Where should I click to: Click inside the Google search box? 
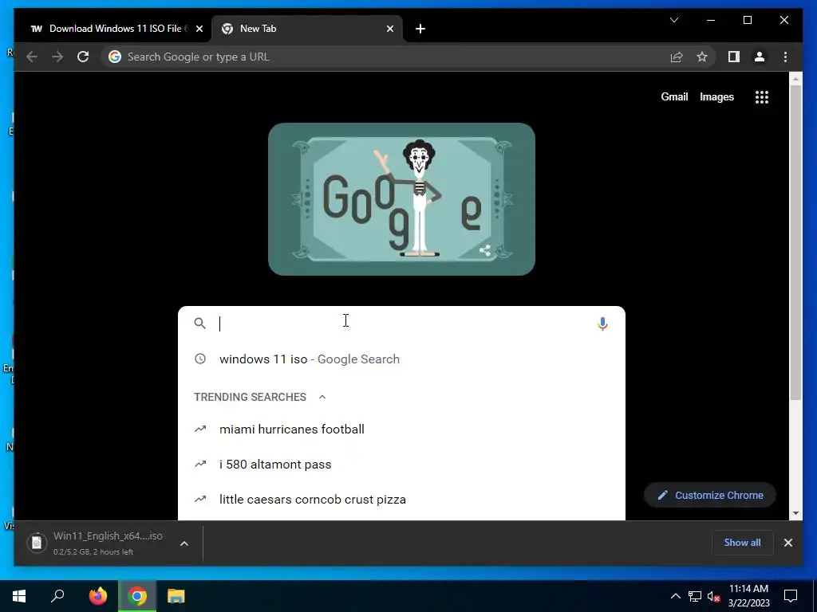coord(401,324)
